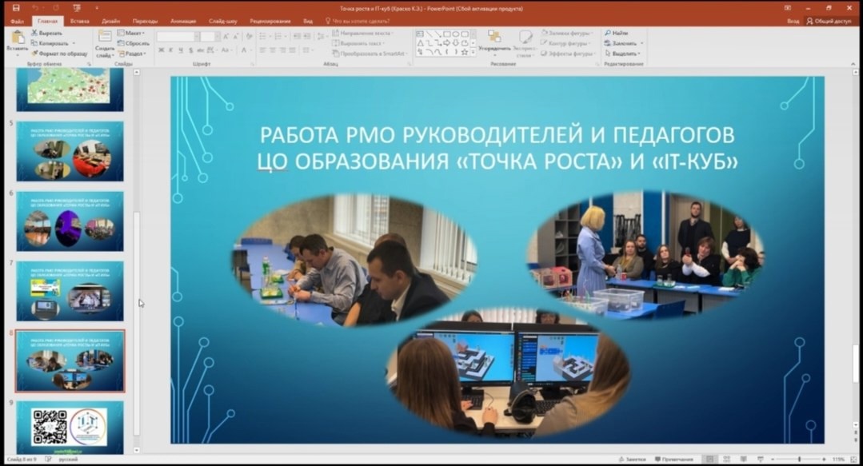The height and width of the screenshot is (466, 863).
Task: Switch to the Анимация (Animations) tab
Action: tap(183, 21)
